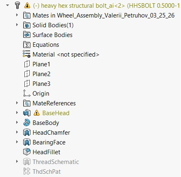
Task: Select the HeadChamfer feature label
Action: 51,133
